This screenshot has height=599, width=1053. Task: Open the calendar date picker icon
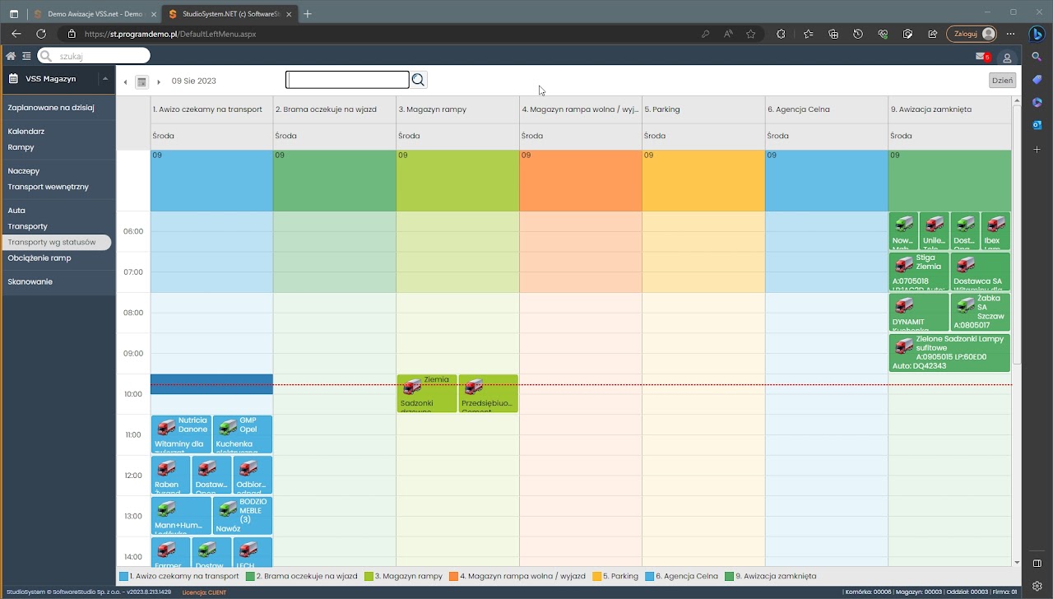coord(141,81)
